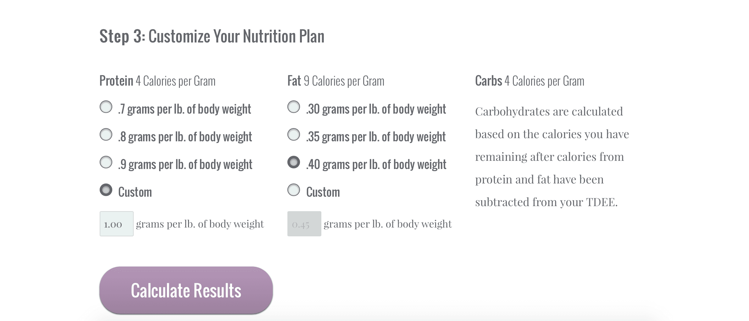Select the .7 grams protein radio button
The width and height of the screenshot is (749, 321).
tap(106, 107)
